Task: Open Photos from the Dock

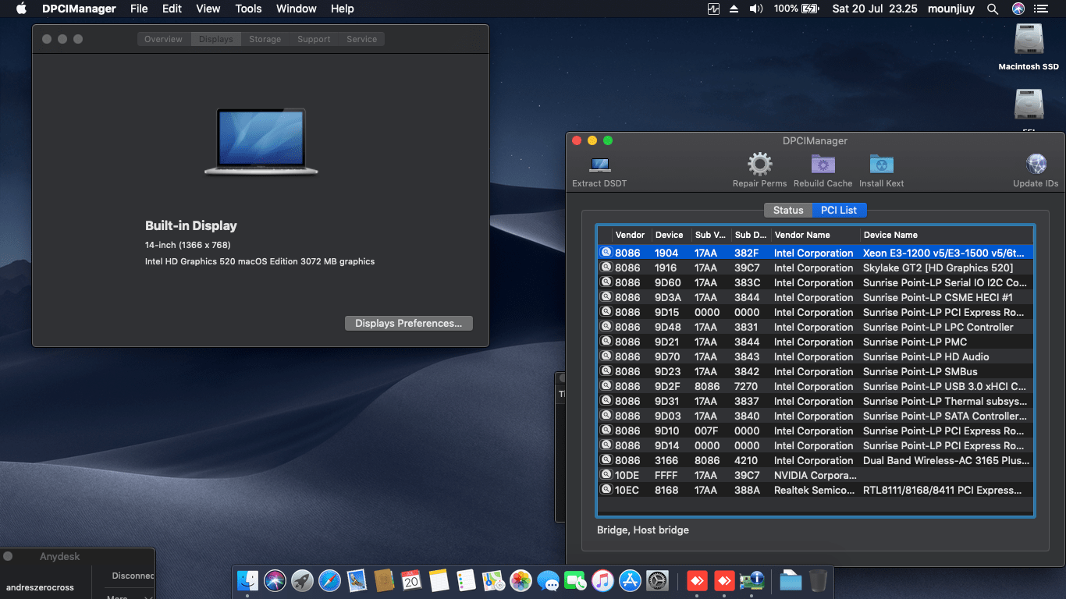Action: 521,580
